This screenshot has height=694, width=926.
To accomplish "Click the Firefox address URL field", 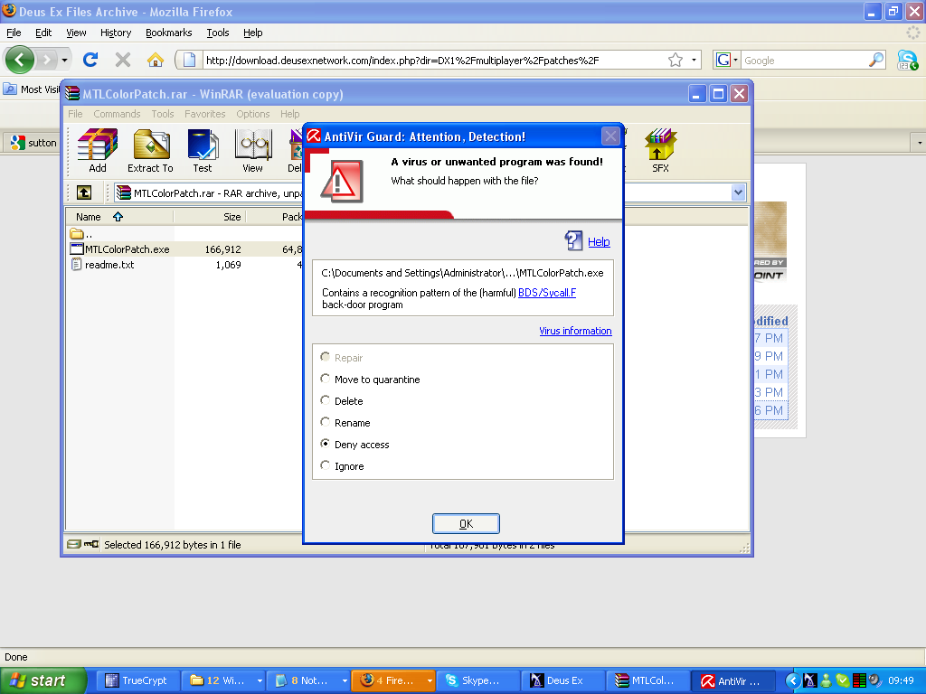I will pyautogui.click(x=434, y=60).
